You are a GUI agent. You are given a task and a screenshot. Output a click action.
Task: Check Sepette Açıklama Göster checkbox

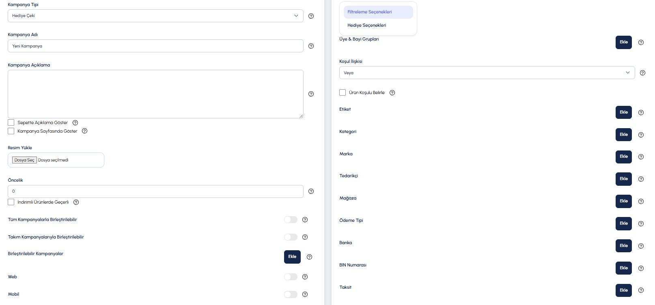click(11, 122)
